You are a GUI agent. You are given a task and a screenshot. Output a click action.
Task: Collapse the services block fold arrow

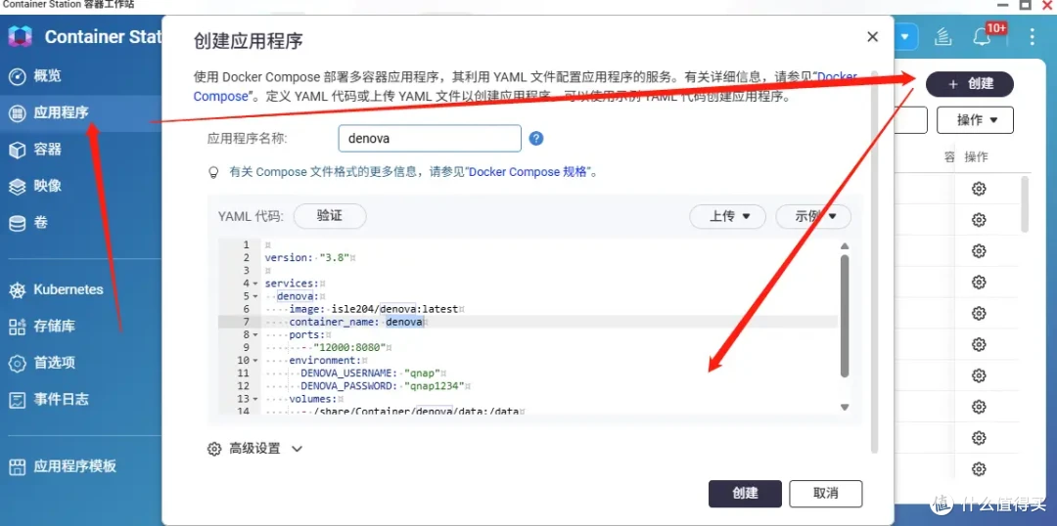click(x=255, y=284)
